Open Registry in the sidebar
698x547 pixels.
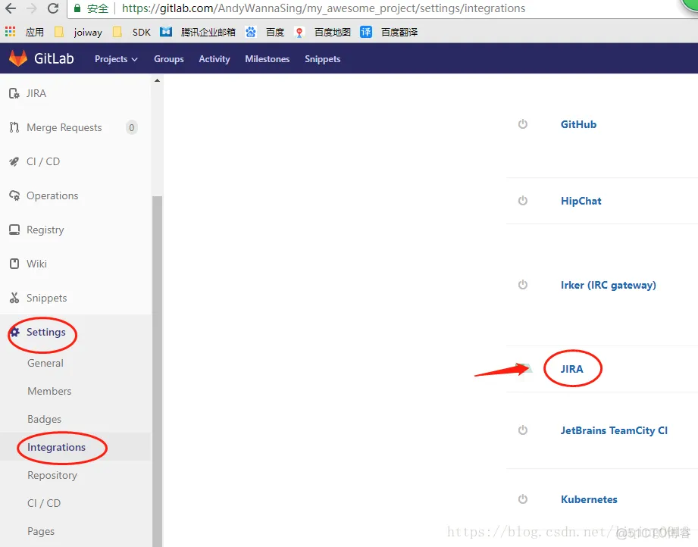pyautogui.click(x=45, y=230)
